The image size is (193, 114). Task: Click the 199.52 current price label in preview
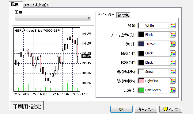pyautogui.click(x=86, y=56)
